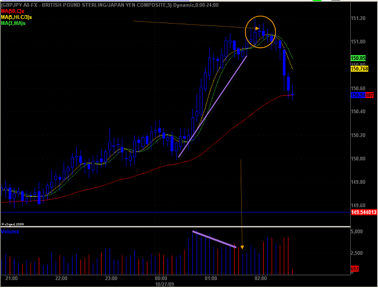378x288 pixels.
Task: Click the 01:00 time axis label
Action: pos(211,278)
